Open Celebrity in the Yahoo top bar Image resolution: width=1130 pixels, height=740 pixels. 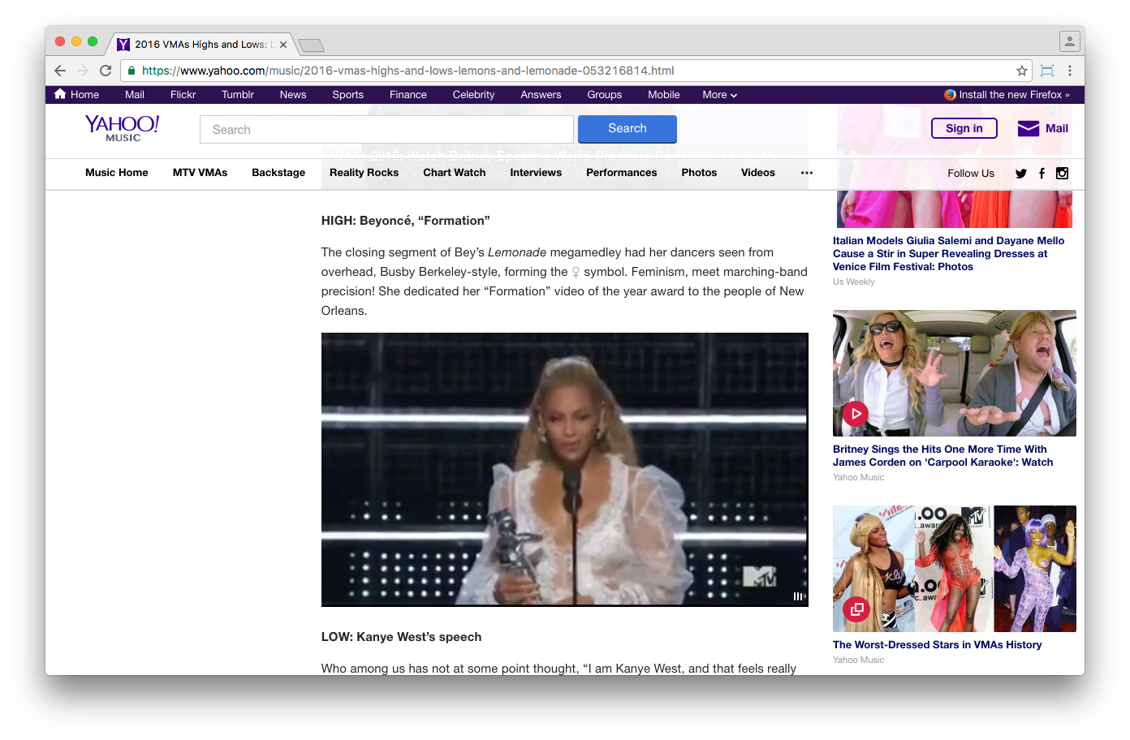pyautogui.click(x=474, y=95)
